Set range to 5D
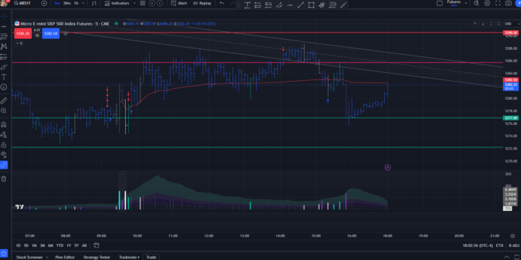 (26, 246)
